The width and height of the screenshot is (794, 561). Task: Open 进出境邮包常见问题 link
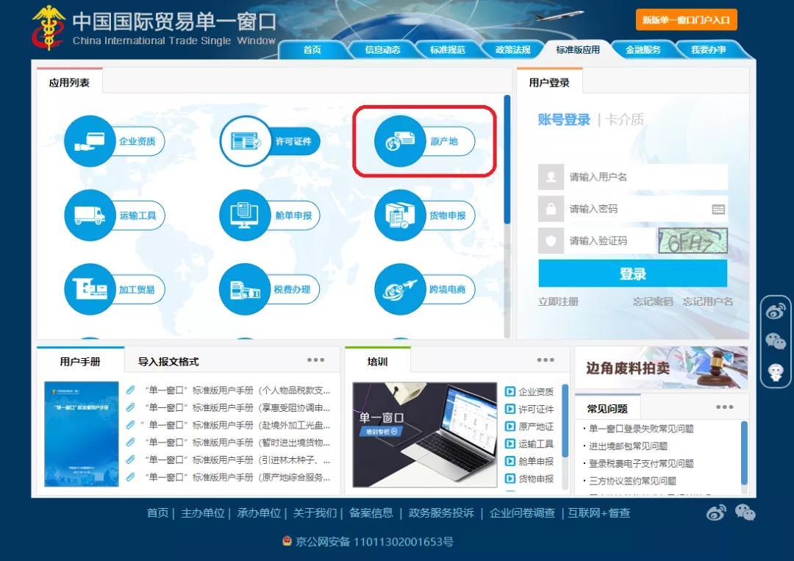pyautogui.click(x=628, y=446)
